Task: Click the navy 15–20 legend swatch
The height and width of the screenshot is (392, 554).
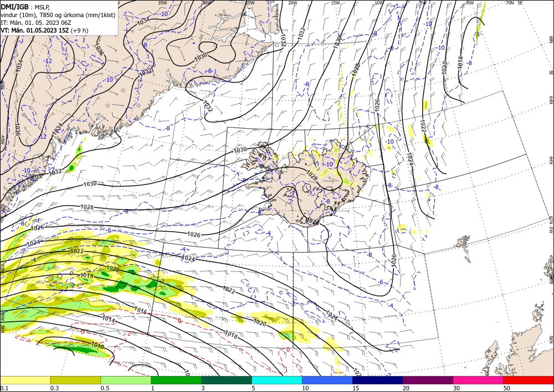Action: point(378,380)
